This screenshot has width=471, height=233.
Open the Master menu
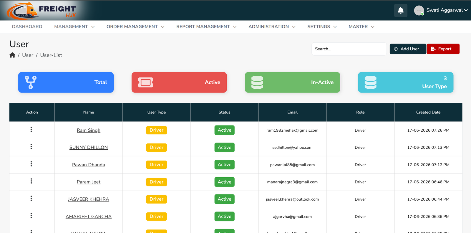point(361,27)
